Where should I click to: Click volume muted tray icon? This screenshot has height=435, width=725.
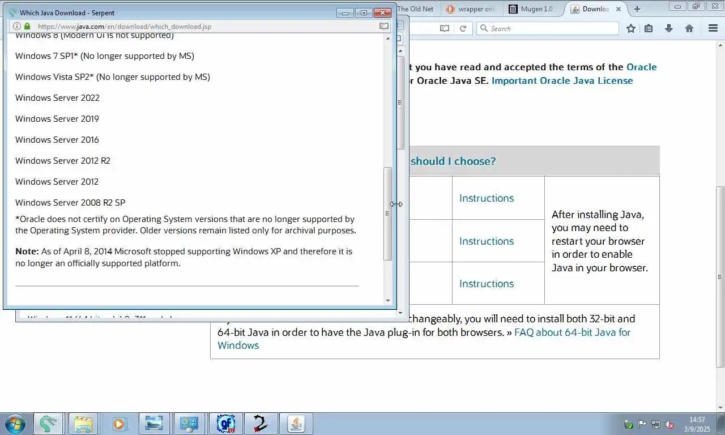point(669,424)
